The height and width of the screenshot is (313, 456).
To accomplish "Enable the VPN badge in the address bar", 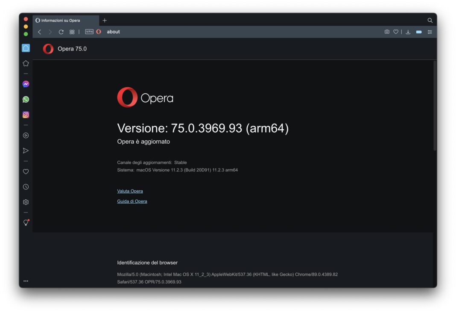I will click(x=88, y=32).
